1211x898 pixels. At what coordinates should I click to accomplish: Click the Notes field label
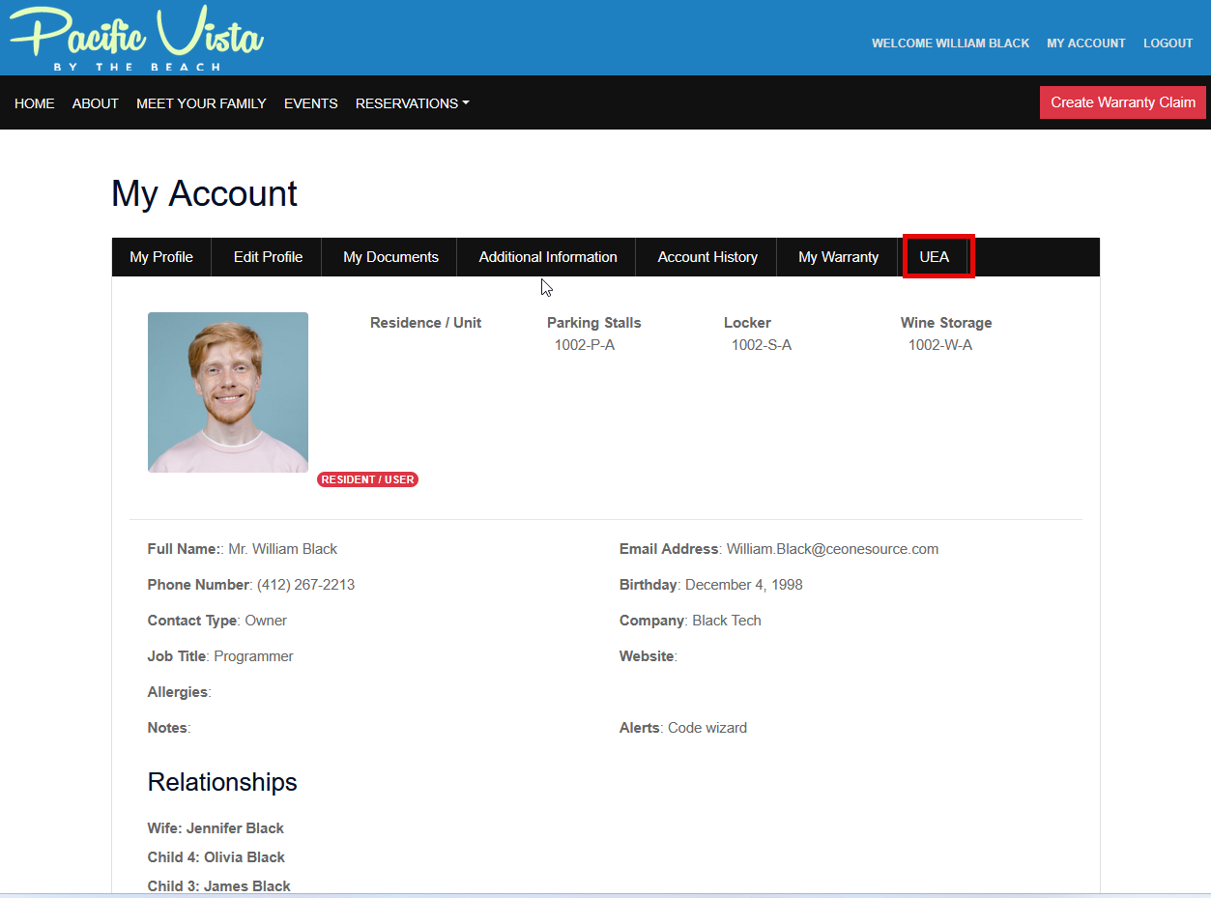167,728
